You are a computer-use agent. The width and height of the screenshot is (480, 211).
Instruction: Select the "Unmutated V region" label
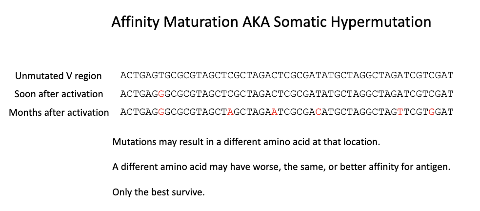[x=59, y=76]
